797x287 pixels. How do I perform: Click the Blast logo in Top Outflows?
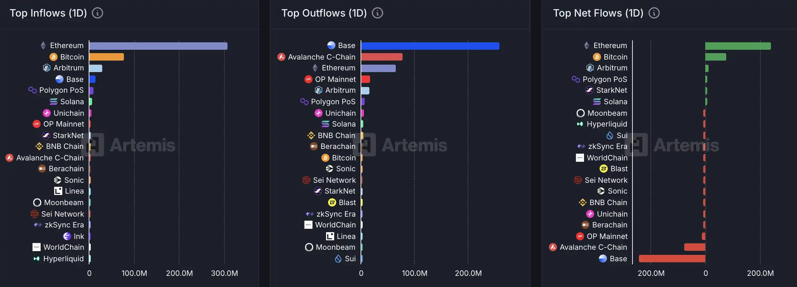point(332,202)
